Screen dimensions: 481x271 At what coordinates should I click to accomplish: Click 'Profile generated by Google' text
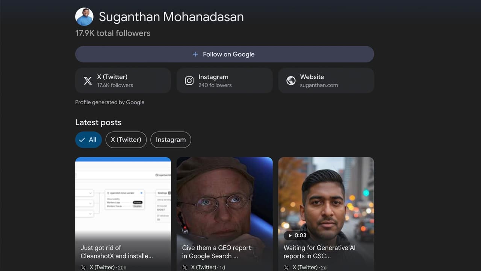point(110,102)
